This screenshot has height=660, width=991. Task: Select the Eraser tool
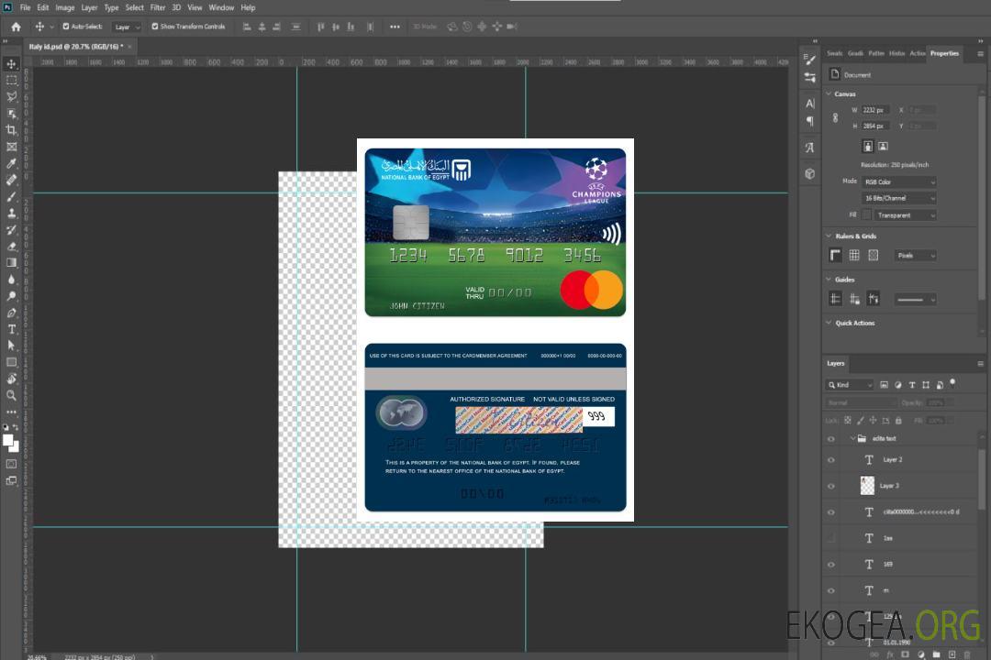[11, 247]
